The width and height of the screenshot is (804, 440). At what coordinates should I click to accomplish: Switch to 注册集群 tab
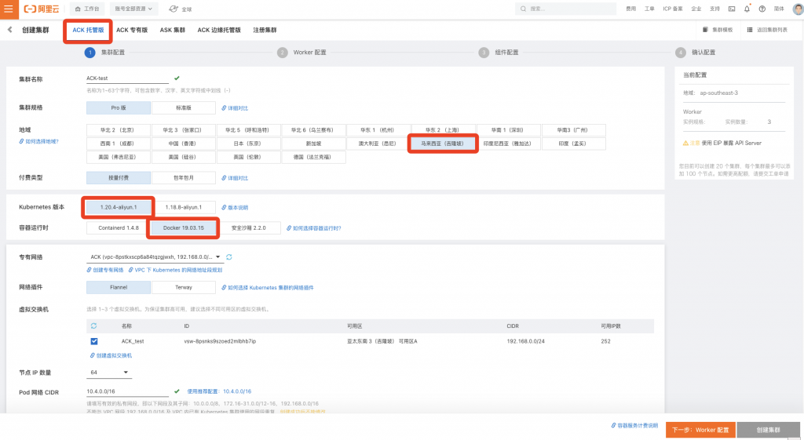[x=265, y=30]
